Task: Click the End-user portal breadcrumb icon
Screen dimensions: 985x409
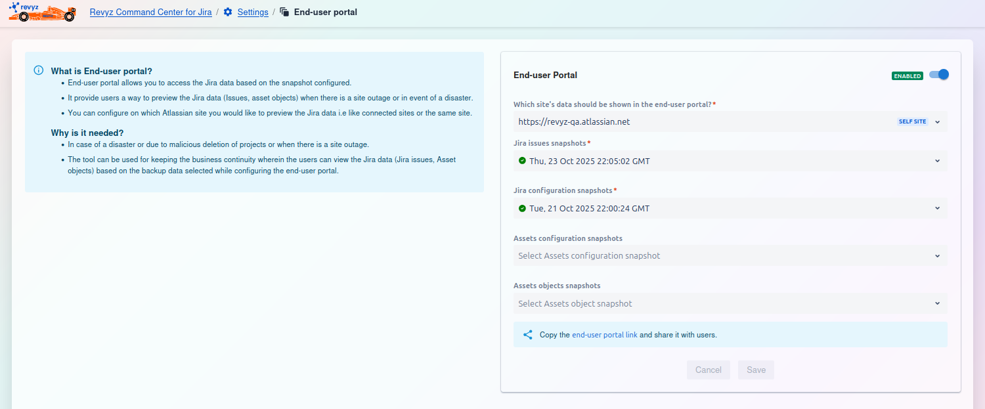Action: [x=284, y=12]
